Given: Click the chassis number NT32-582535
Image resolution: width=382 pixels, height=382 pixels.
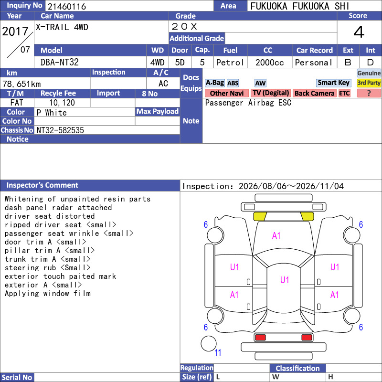Looking at the screenshot, I should (60, 130).
